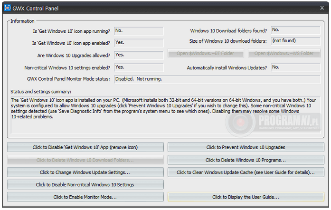This screenshot has height=210, width=331.
Task: Click the 'Information' group label
Action: 22,21
